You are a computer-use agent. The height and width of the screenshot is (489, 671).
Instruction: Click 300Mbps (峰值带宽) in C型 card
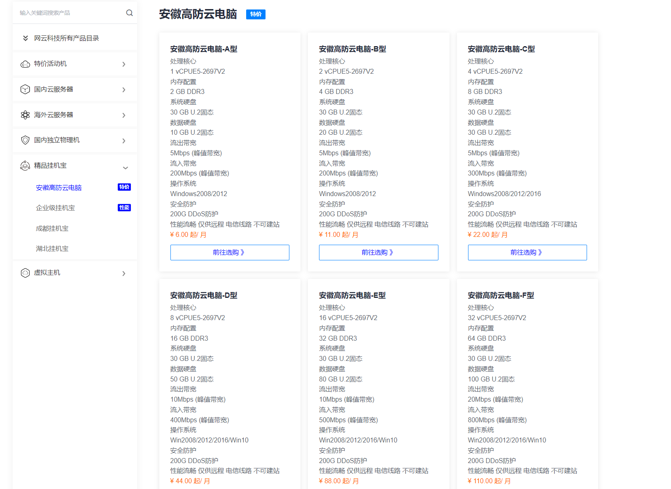497,173
